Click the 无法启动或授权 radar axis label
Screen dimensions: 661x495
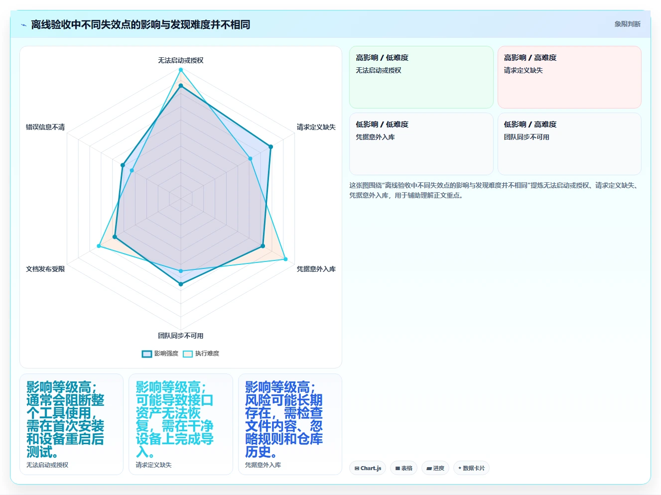tap(181, 60)
